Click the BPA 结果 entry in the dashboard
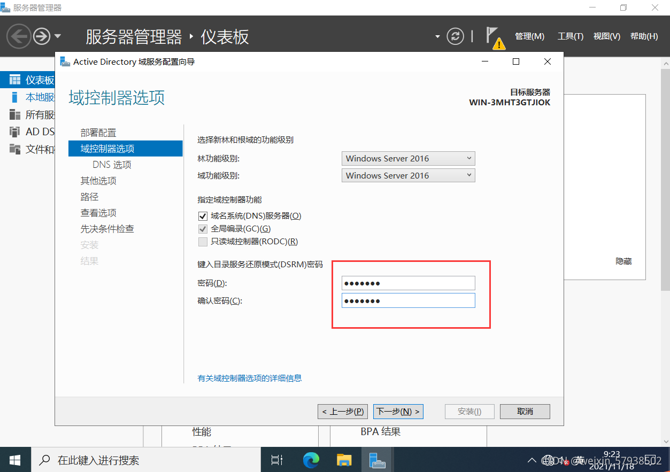The height and width of the screenshot is (472, 670). tap(381, 431)
